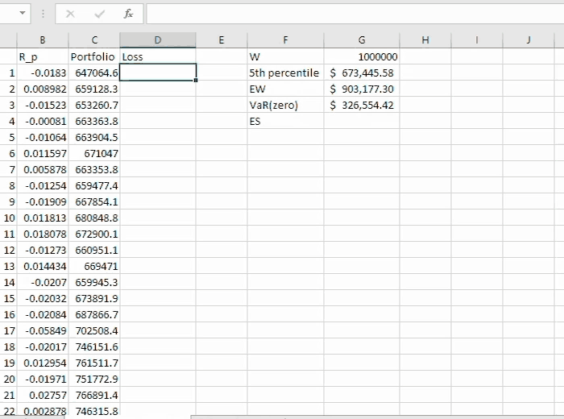
Task: Select column F header
Action: [x=285, y=40]
